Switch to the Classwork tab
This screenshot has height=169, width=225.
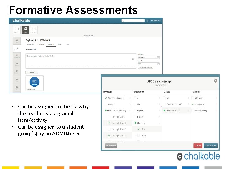41,45
